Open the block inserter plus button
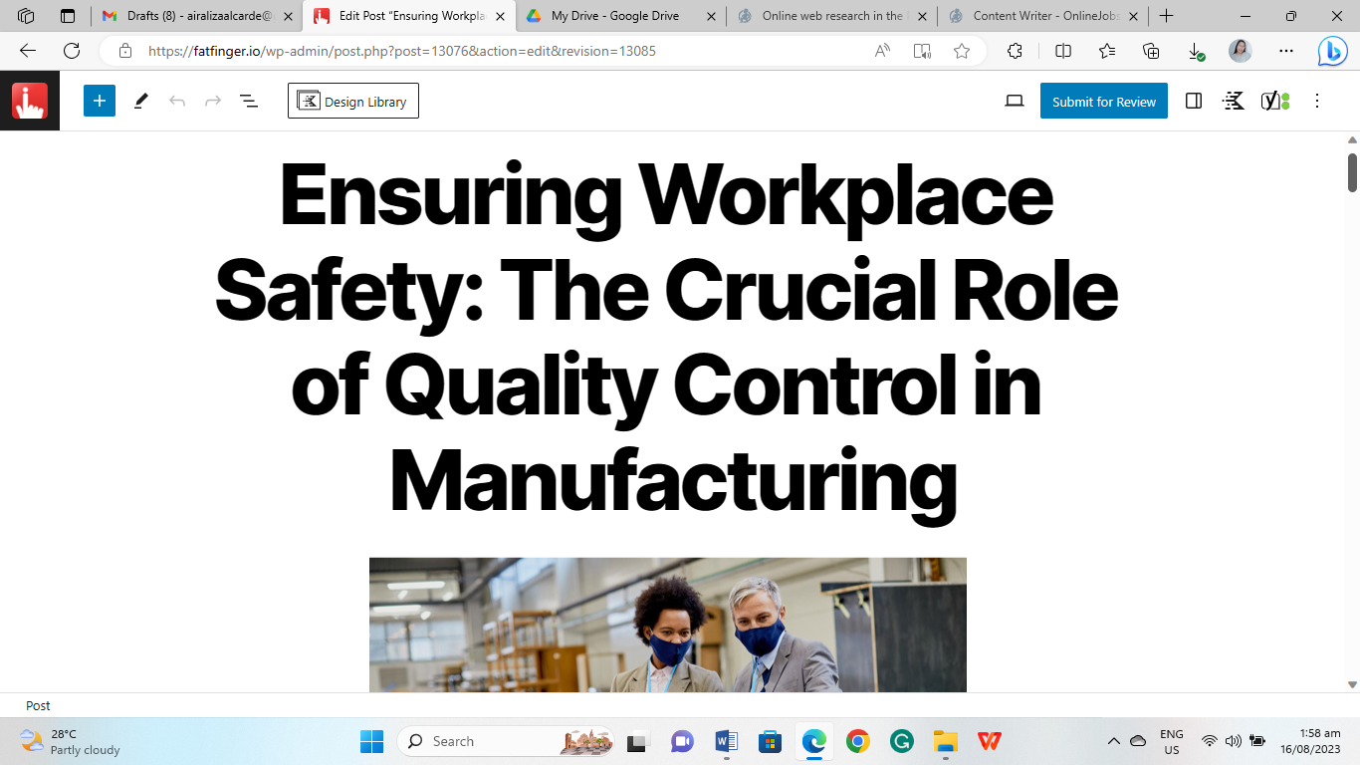Image resolution: width=1360 pixels, height=765 pixels. coord(100,101)
